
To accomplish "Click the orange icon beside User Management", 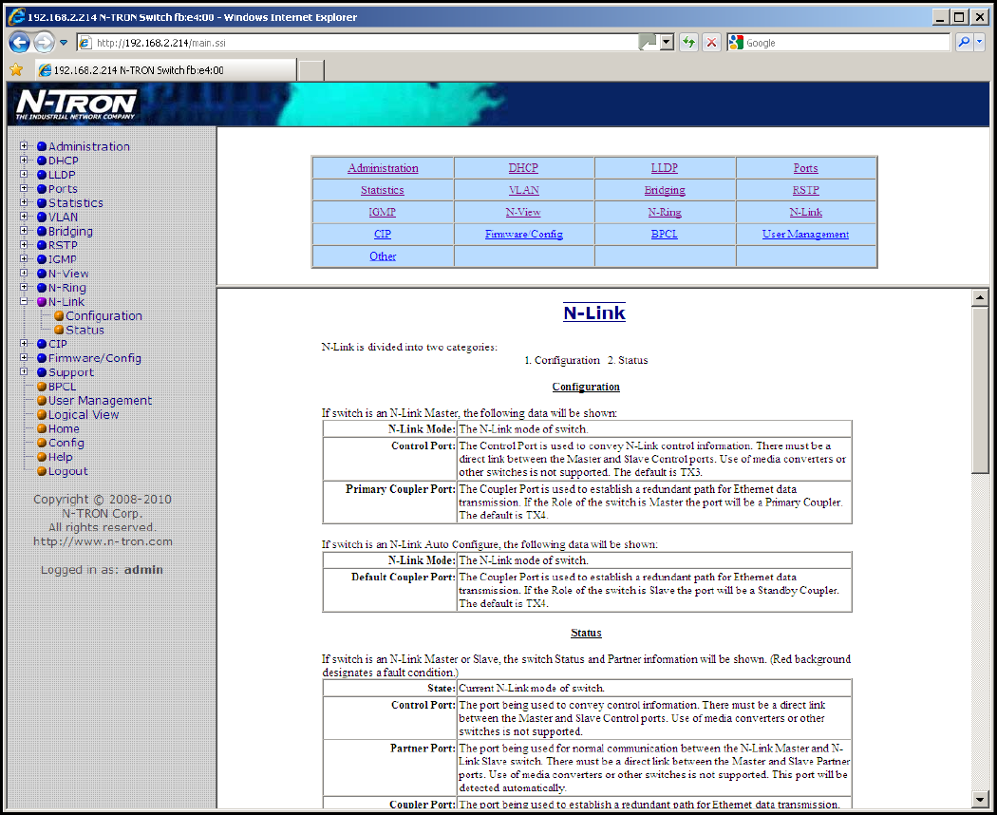I will coord(42,400).
